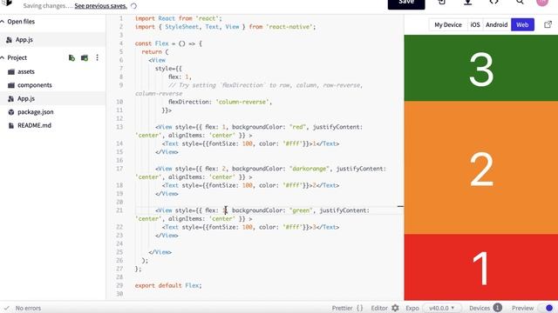This screenshot has width=558, height=313.
Task: Click the Devices count button
Action: [x=486, y=308]
